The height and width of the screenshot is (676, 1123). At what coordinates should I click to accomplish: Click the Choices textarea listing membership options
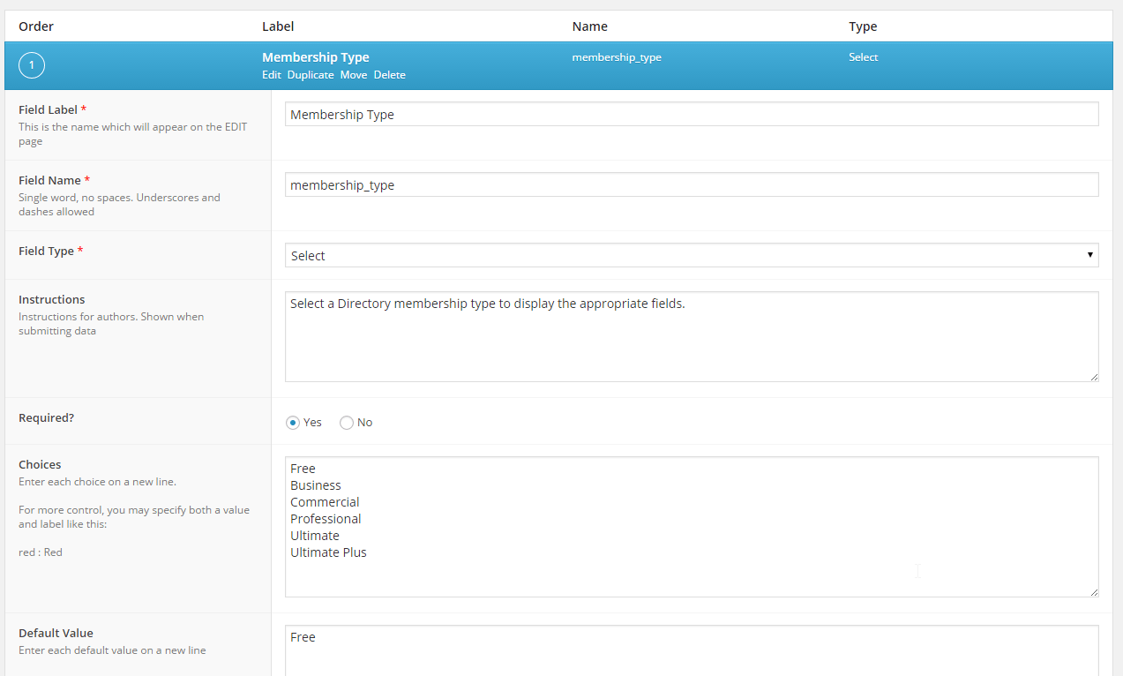(691, 525)
